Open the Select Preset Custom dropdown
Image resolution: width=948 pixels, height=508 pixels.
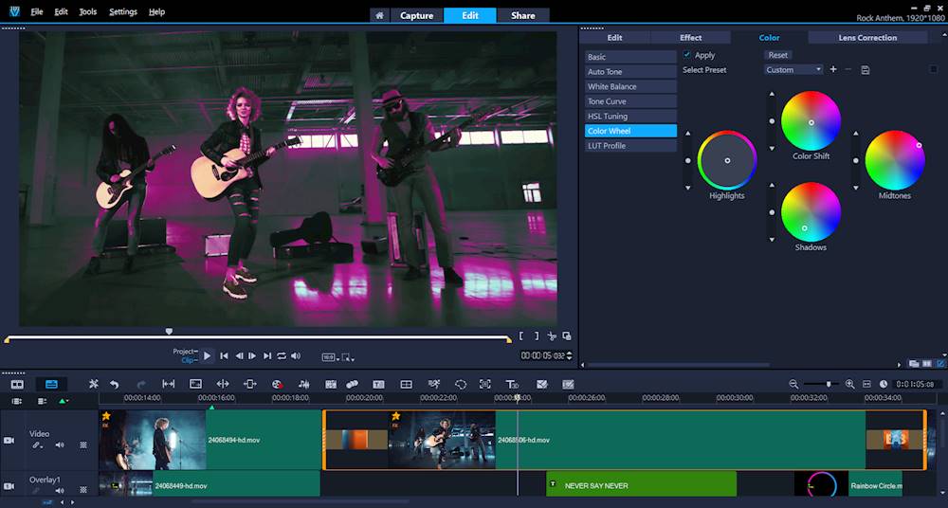pos(793,70)
